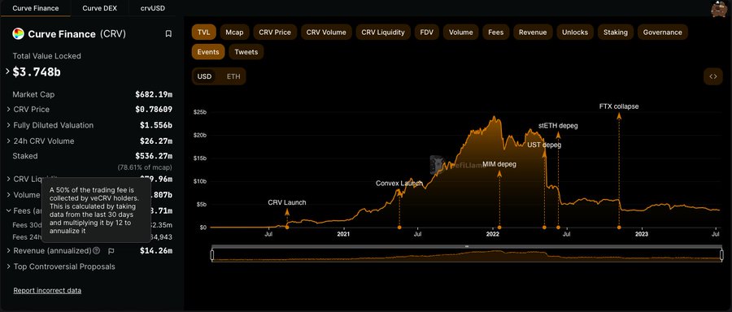Click Report incorrect data link
This screenshot has height=312, width=732.
(47, 291)
